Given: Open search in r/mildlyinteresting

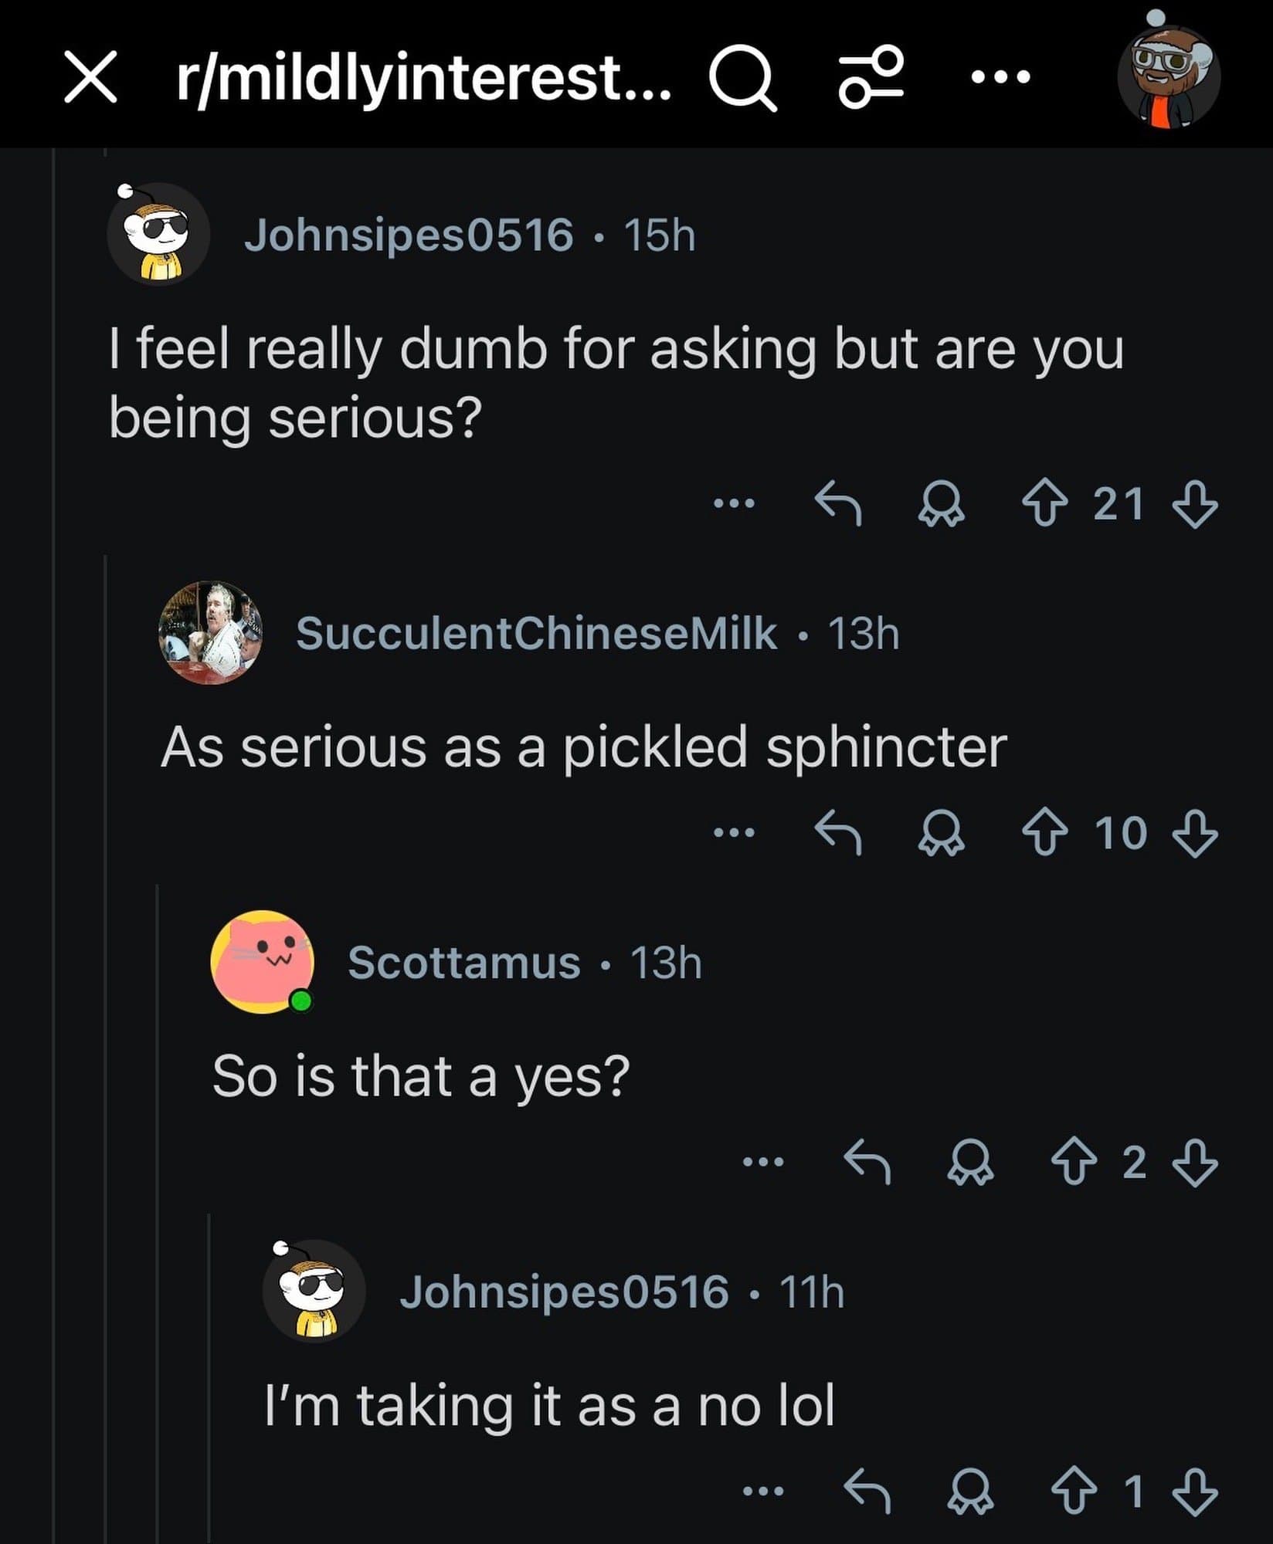Looking at the screenshot, I should pyautogui.click(x=742, y=78).
